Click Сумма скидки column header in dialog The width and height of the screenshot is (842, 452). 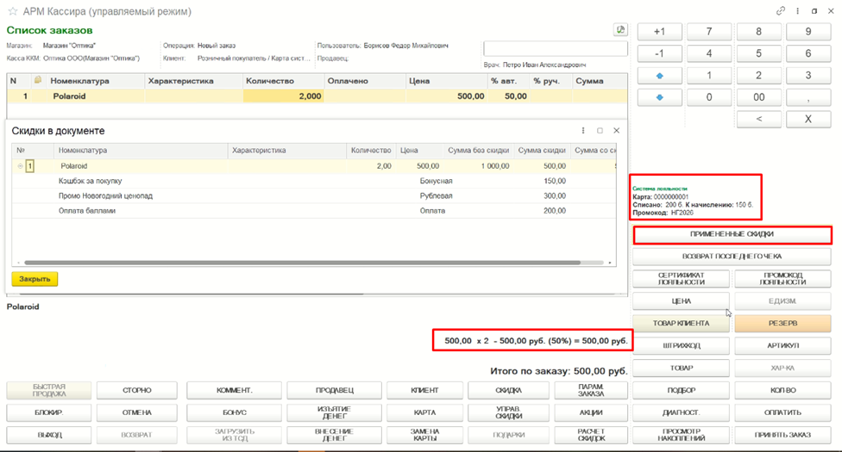coord(542,151)
